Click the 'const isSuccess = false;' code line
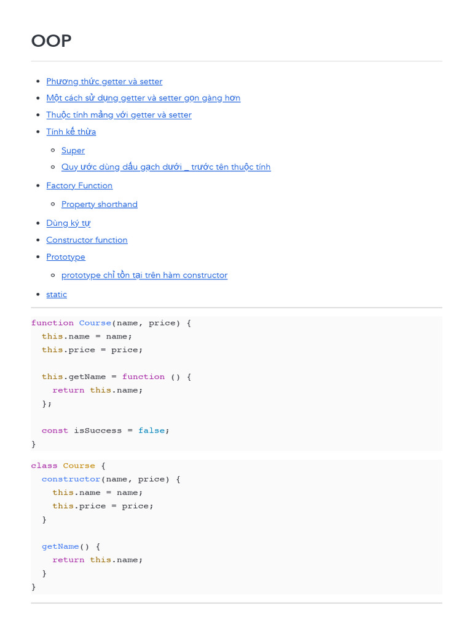472x630 pixels. tap(105, 431)
